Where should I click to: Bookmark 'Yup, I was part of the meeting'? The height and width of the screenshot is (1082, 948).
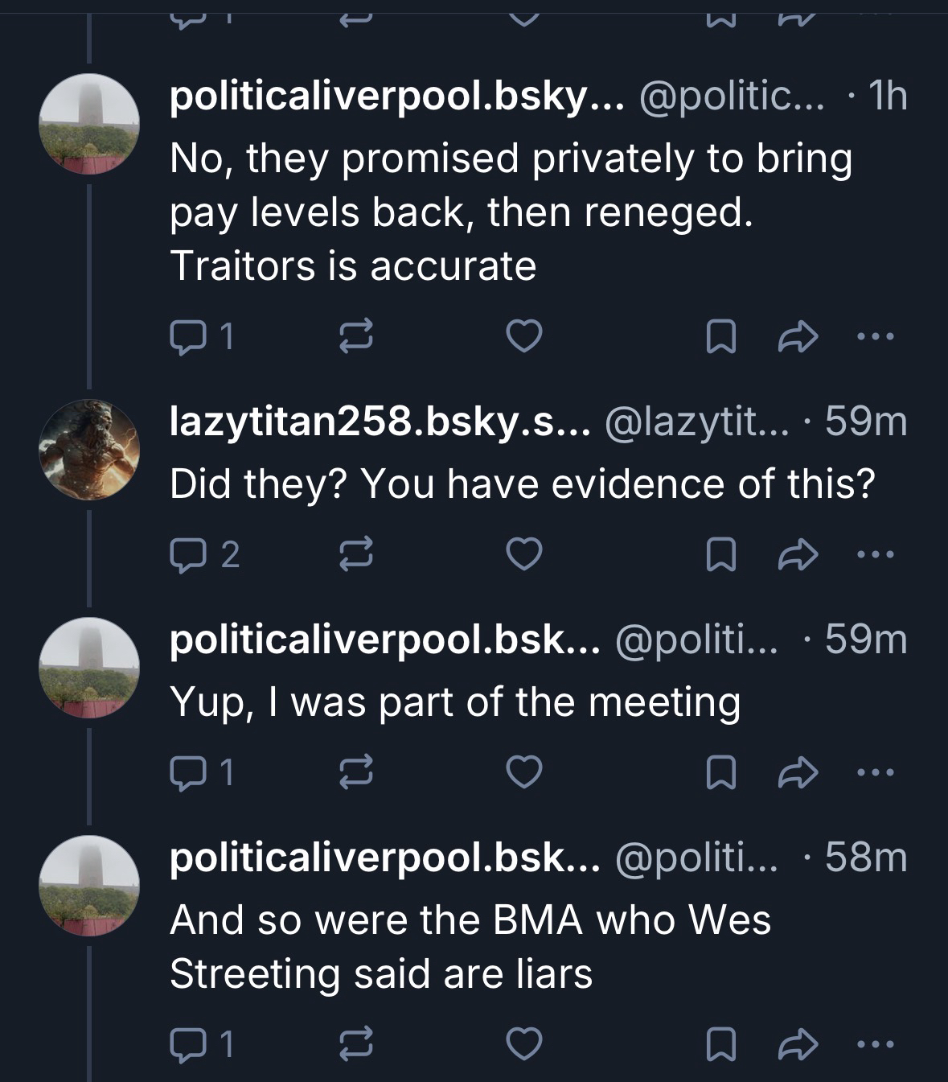[720, 773]
